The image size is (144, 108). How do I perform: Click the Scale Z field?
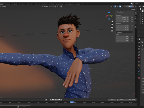click(x=123, y=40)
